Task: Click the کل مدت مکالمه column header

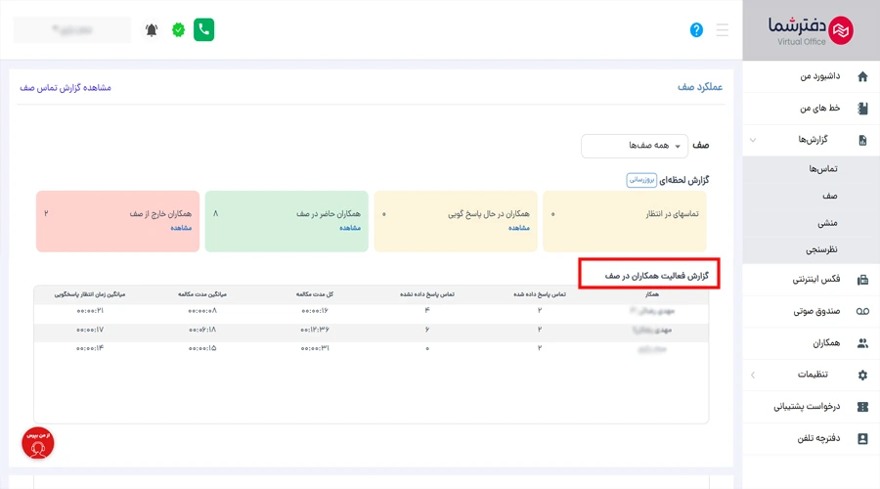Action: [315, 294]
